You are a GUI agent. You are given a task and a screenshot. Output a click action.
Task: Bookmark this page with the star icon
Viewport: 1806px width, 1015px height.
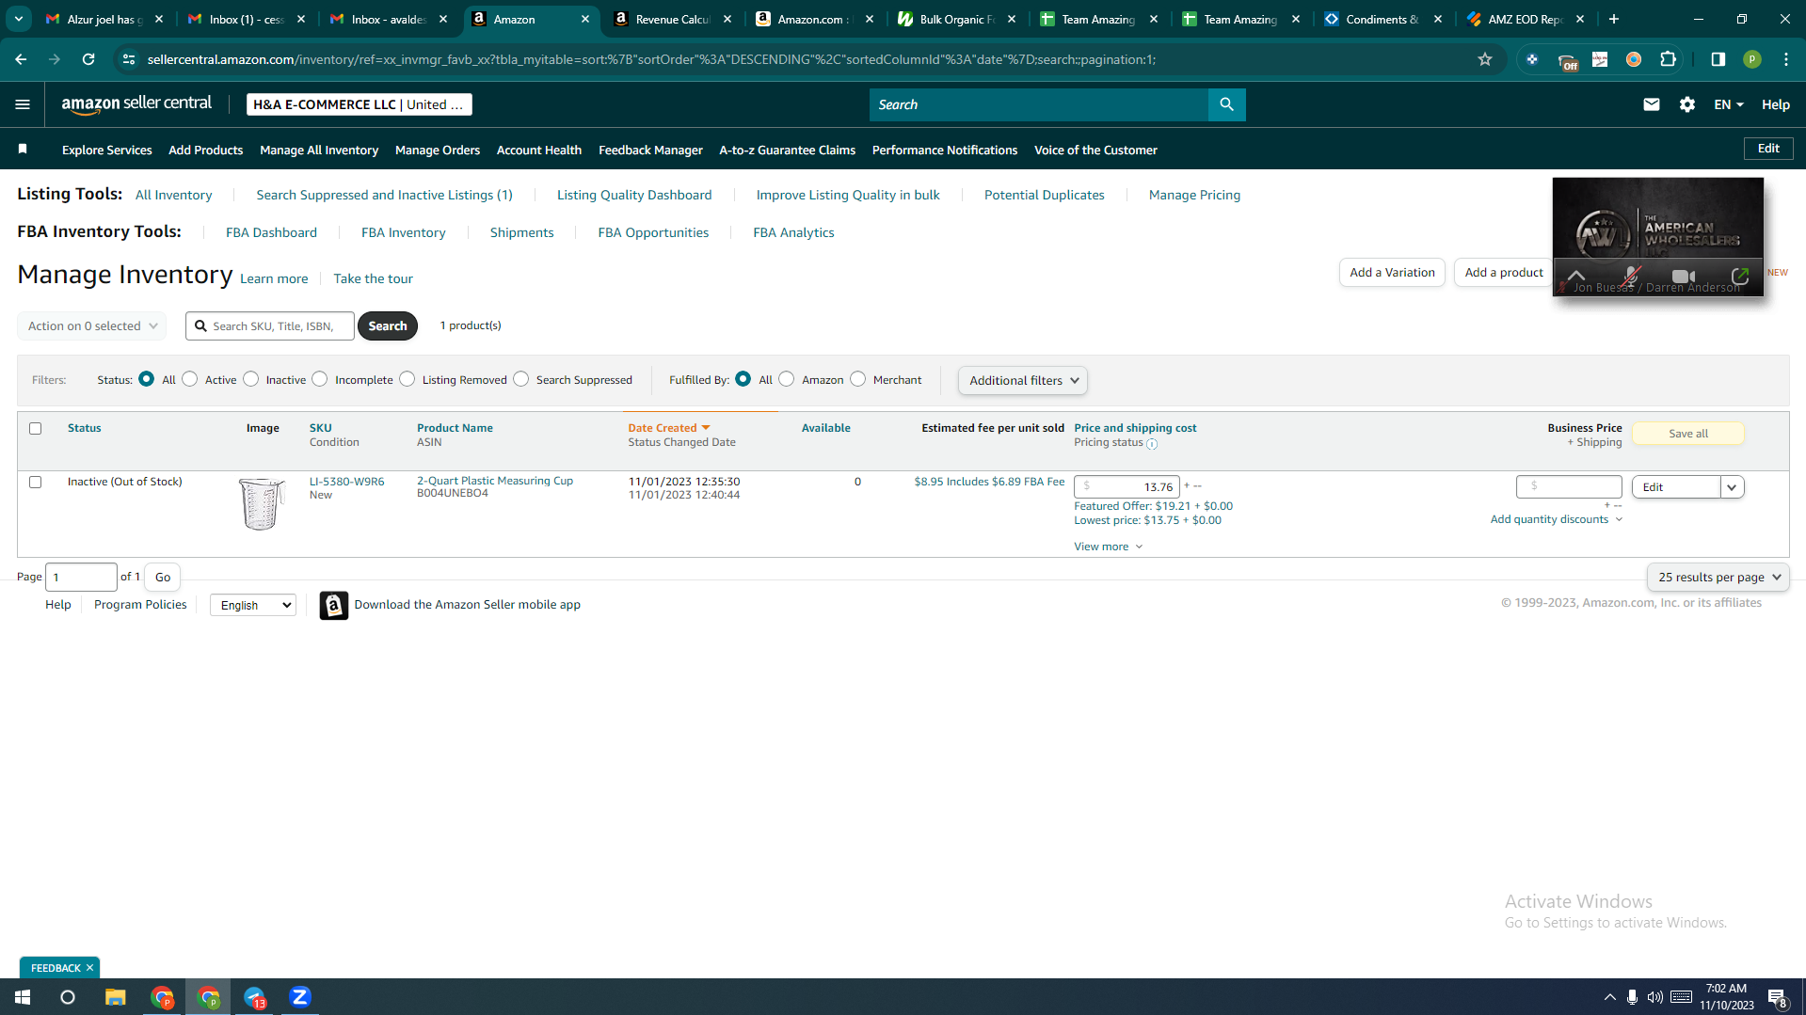(1485, 59)
